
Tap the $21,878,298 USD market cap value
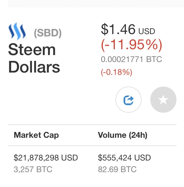pos(46,158)
